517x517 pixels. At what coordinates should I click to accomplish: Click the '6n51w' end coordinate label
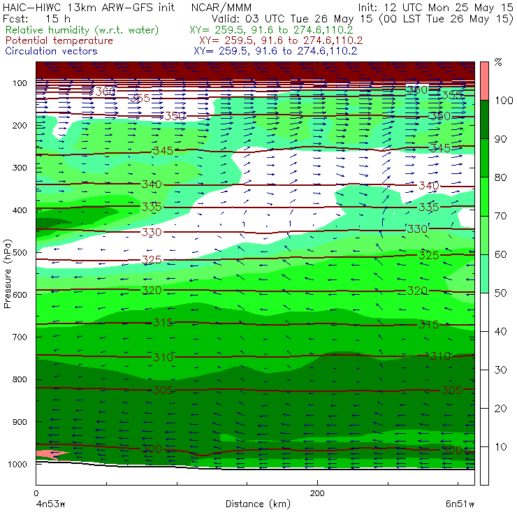[460, 504]
